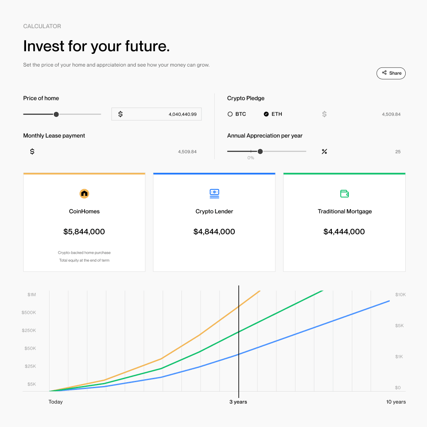Click the Crypto Lender cash icon
This screenshot has width=427, height=427.
click(214, 193)
